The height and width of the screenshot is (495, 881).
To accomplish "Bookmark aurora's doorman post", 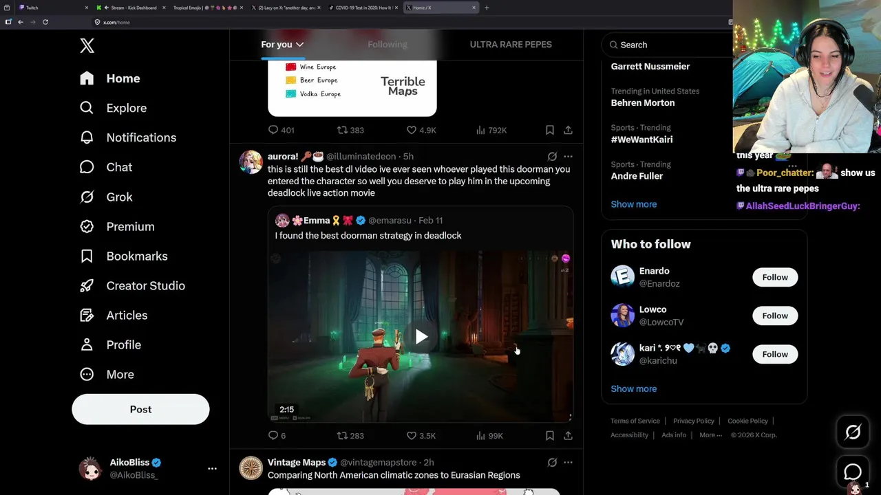I will coord(550,435).
